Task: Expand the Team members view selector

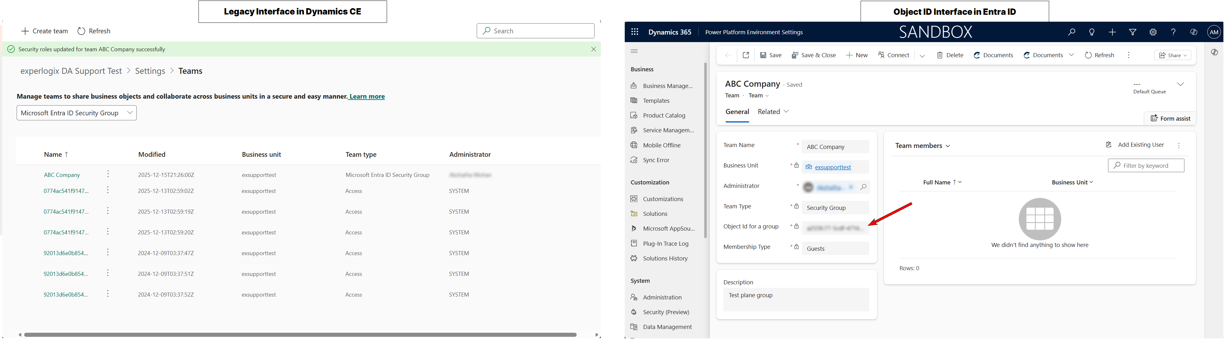Action: (x=923, y=146)
